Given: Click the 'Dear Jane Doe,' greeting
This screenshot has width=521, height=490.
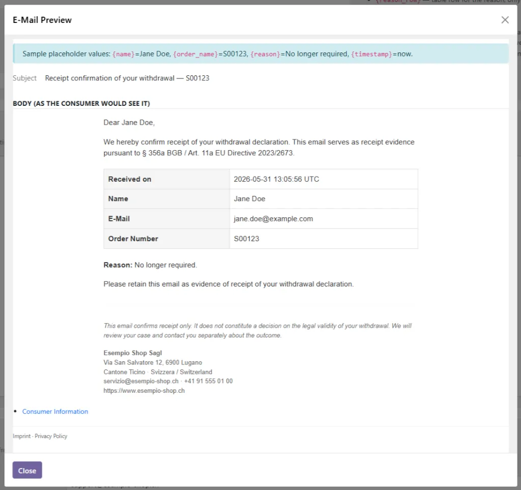Looking at the screenshot, I should pos(129,122).
